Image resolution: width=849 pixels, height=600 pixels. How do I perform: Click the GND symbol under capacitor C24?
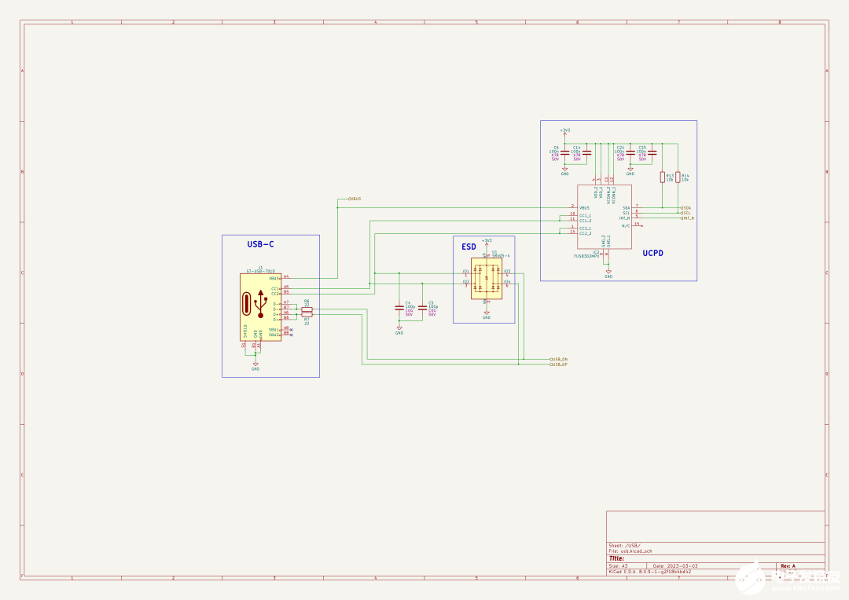click(x=630, y=171)
